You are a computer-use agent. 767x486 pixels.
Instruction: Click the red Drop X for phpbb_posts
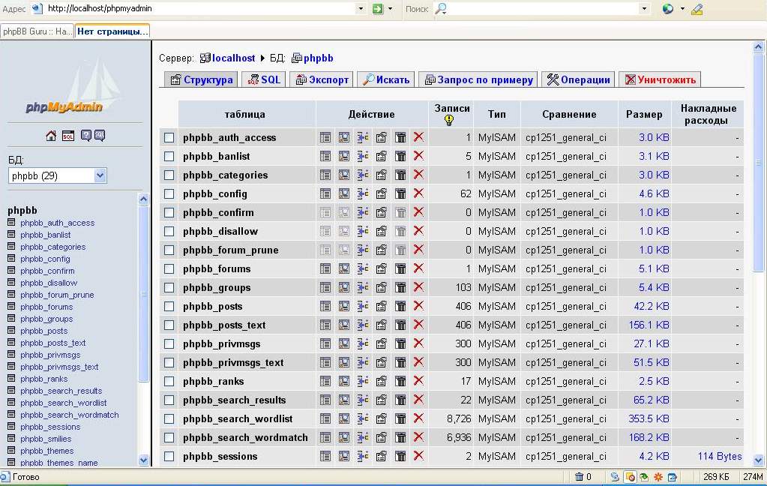pyautogui.click(x=418, y=306)
